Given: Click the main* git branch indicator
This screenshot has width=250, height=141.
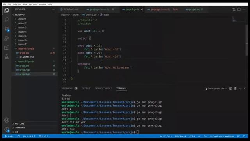Looking at the screenshot, I should [x=9, y=136].
